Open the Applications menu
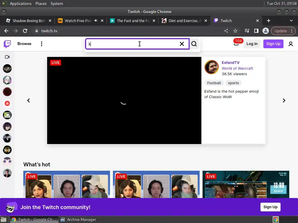Image resolution: width=298 pixels, height=223 pixels. click(x=21, y=3)
